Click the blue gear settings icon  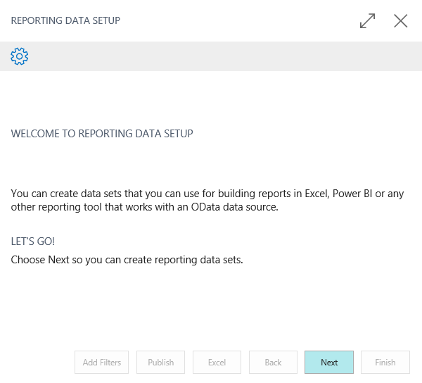pyautogui.click(x=20, y=56)
